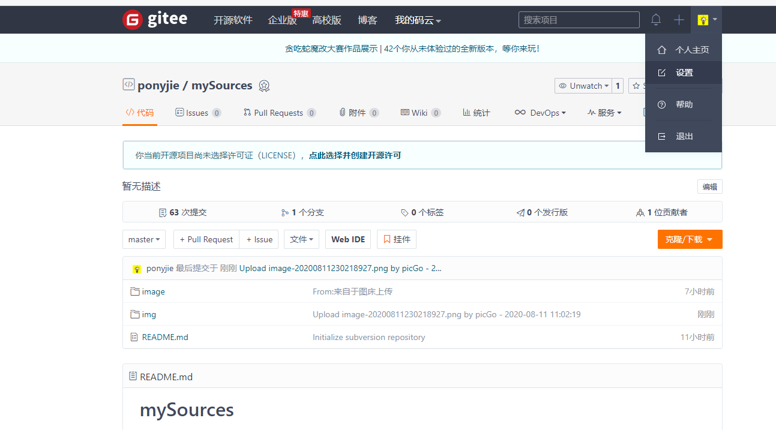
Task: Click the ponyjie owner link in title
Action: pos(158,85)
